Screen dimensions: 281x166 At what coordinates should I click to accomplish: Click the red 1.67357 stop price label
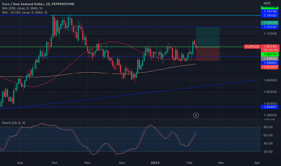click(x=270, y=67)
